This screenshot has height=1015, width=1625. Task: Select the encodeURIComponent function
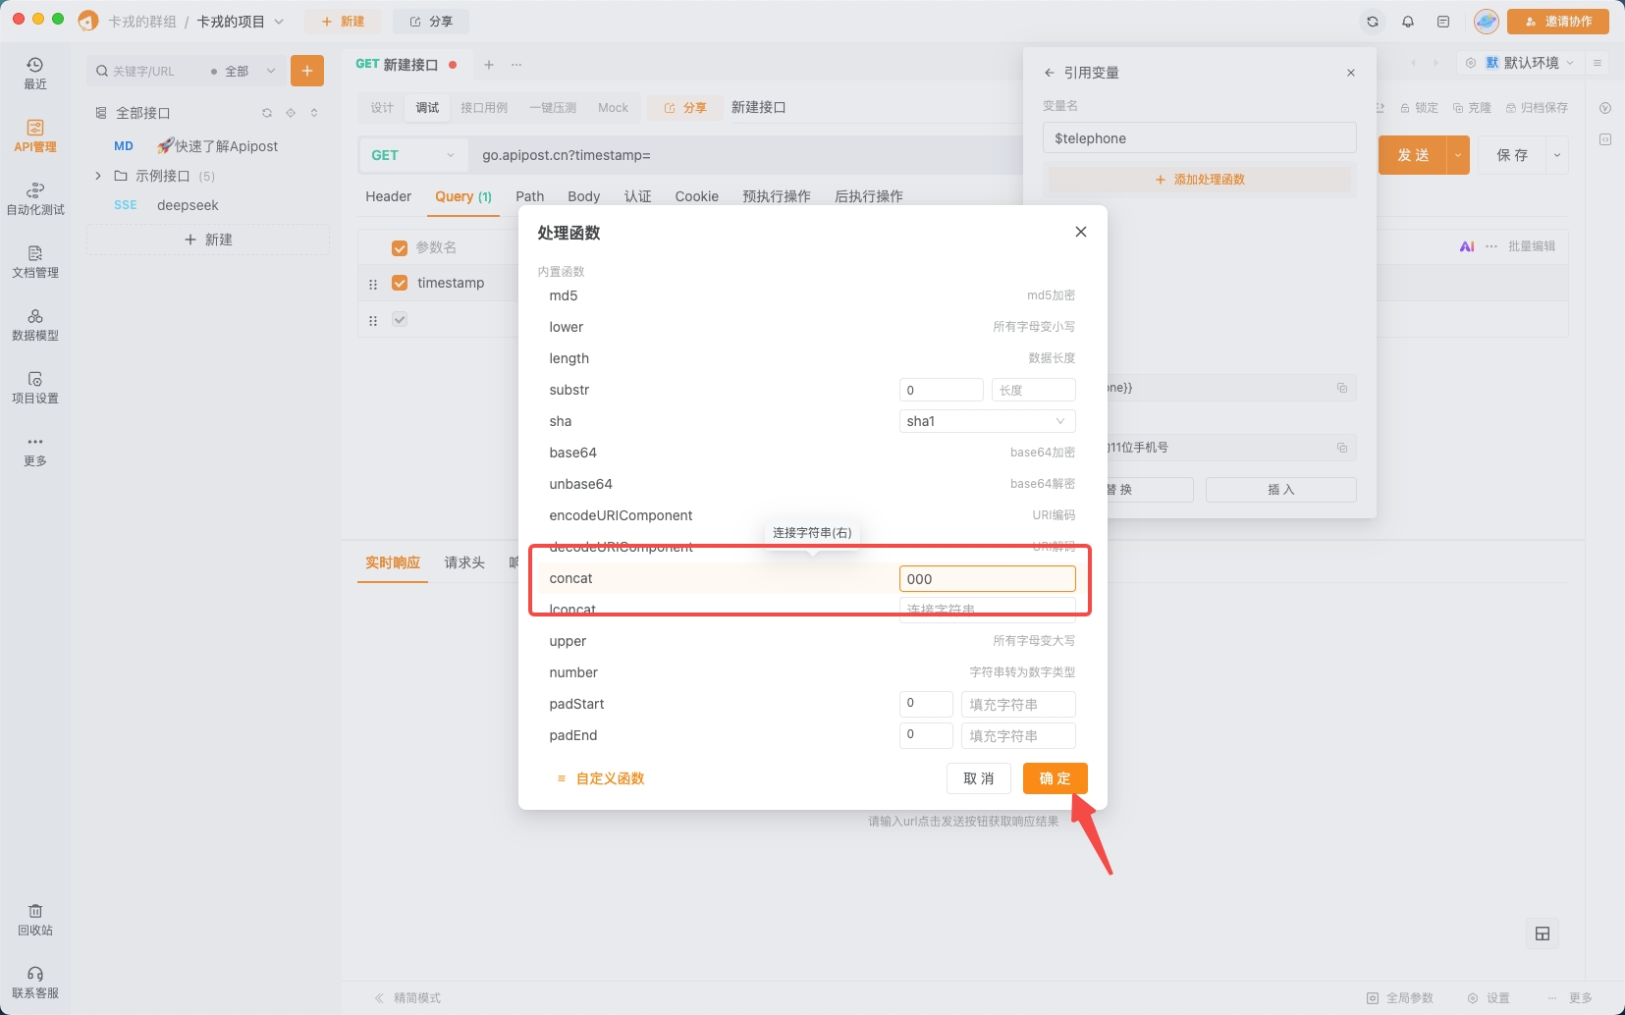(x=812, y=515)
